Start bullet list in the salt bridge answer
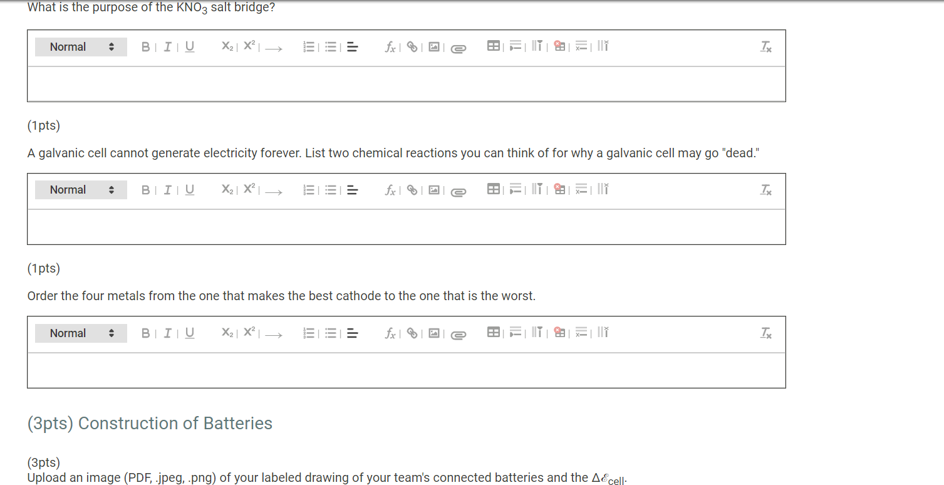 point(331,47)
